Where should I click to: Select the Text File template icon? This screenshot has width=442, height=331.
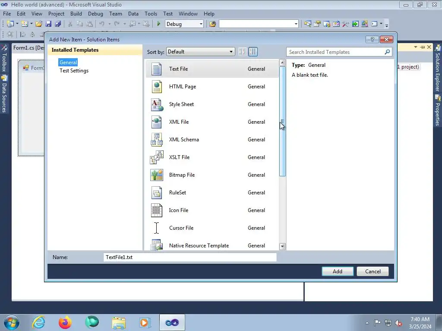156,69
